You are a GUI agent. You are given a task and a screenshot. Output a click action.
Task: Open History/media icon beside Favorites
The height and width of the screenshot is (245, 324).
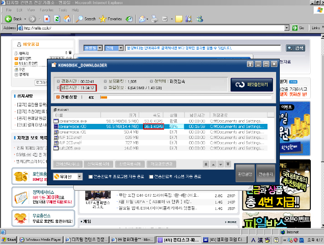click(129, 19)
